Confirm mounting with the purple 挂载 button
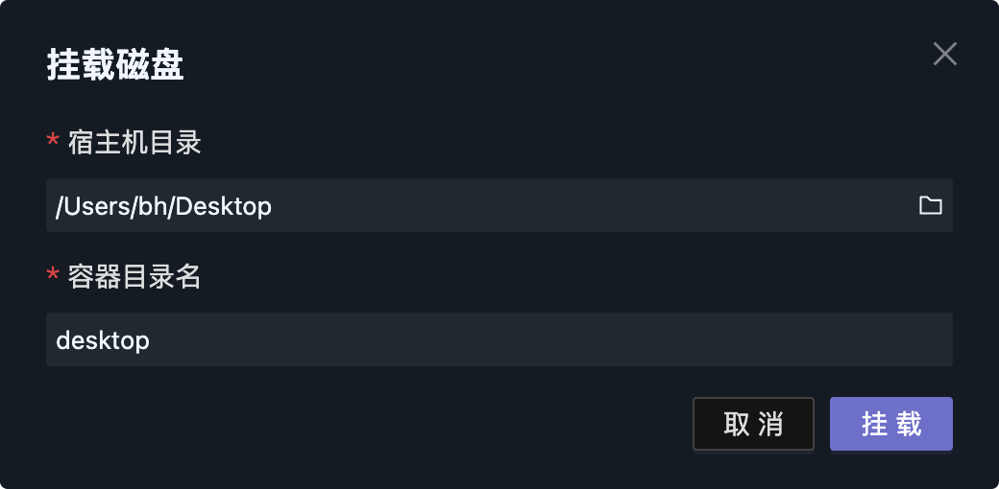Image resolution: width=999 pixels, height=489 pixels. coord(890,424)
